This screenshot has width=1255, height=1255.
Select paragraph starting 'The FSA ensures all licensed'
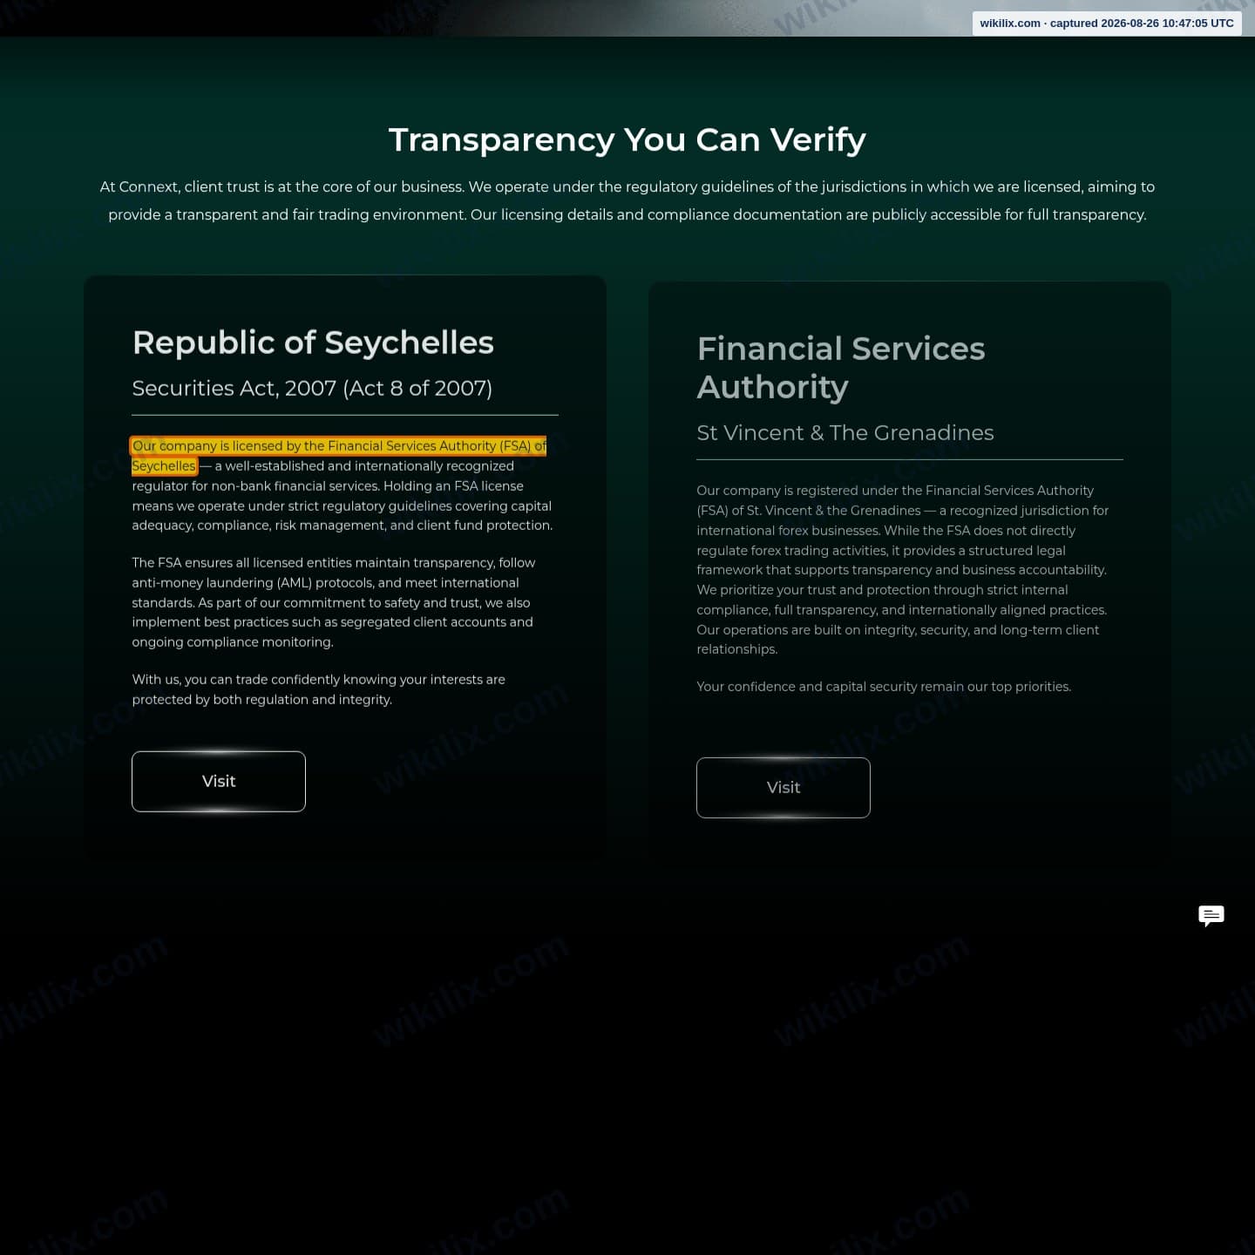point(334,602)
